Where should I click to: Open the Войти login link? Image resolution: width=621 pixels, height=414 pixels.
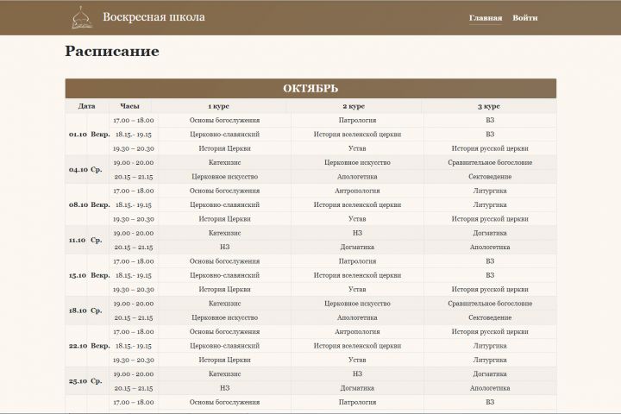[524, 18]
